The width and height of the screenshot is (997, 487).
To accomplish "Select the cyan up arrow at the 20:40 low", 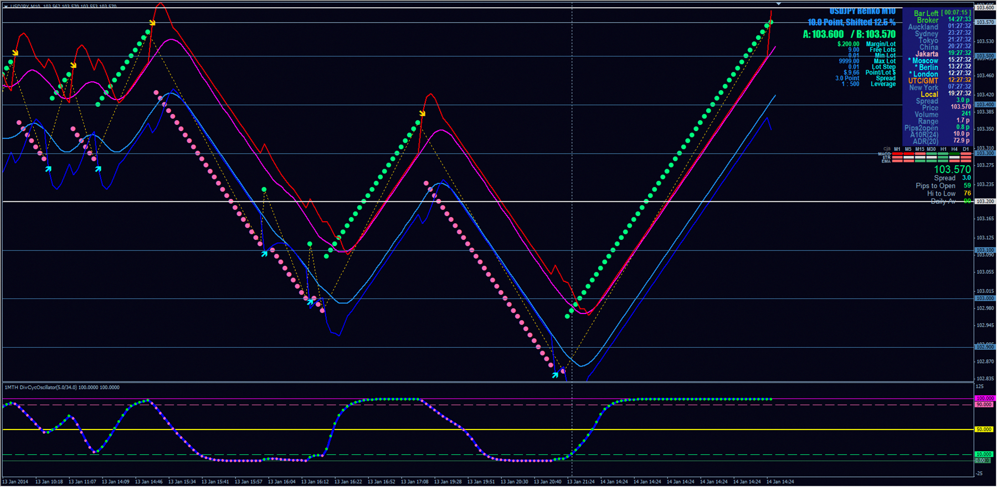I will 555,375.
